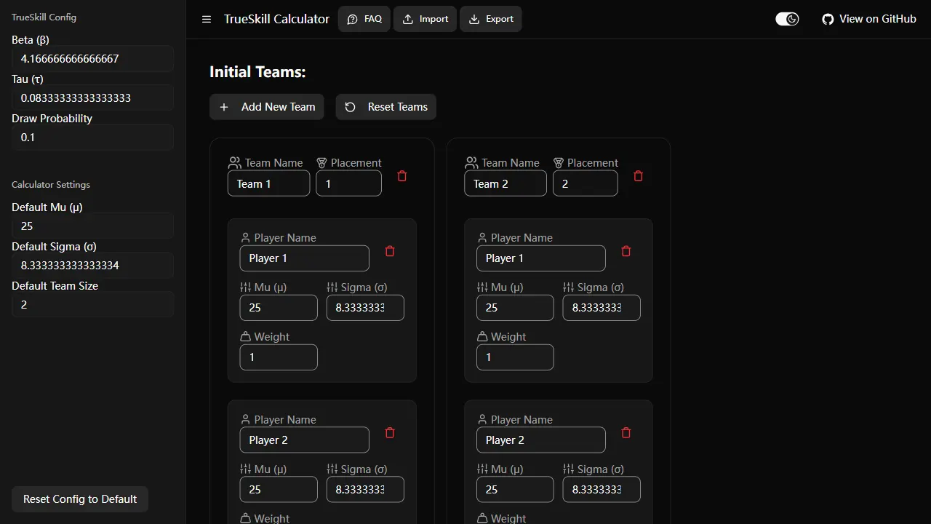931x524 pixels.
Task: Click the Export button
Action: (x=491, y=19)
